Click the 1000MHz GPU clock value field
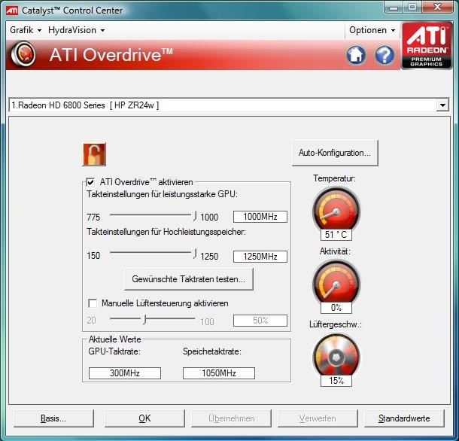The width and height of the screenshot is (459, 441). [x=260, y=217]
